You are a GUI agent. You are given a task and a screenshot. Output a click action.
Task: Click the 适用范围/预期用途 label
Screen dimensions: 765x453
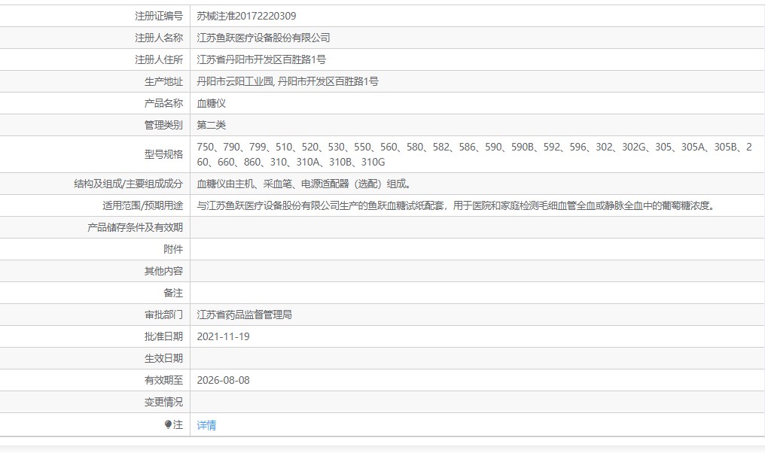coord(142,205)
